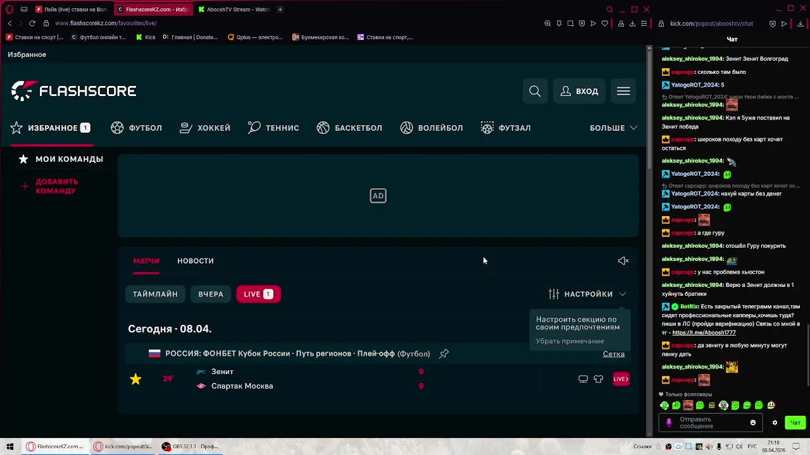Screen dimensions: 810x455
Task: Open the Сетка bracket link
Action: tap(614, 354)
